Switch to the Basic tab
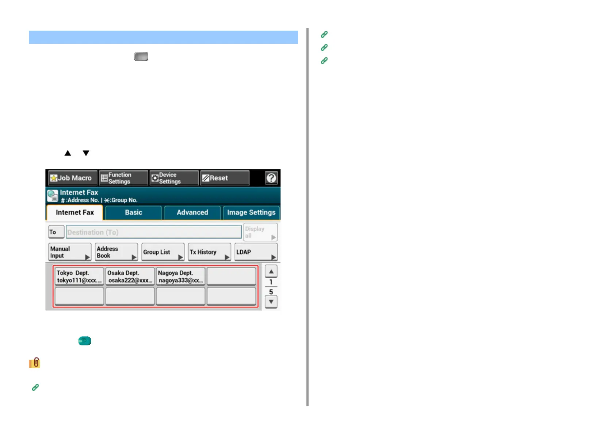 [134, 213]
